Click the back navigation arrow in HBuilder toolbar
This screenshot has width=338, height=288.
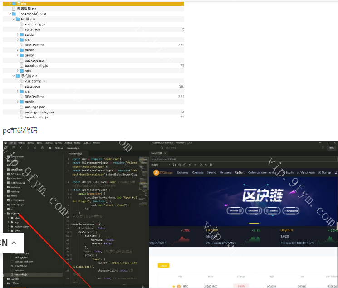21,148
